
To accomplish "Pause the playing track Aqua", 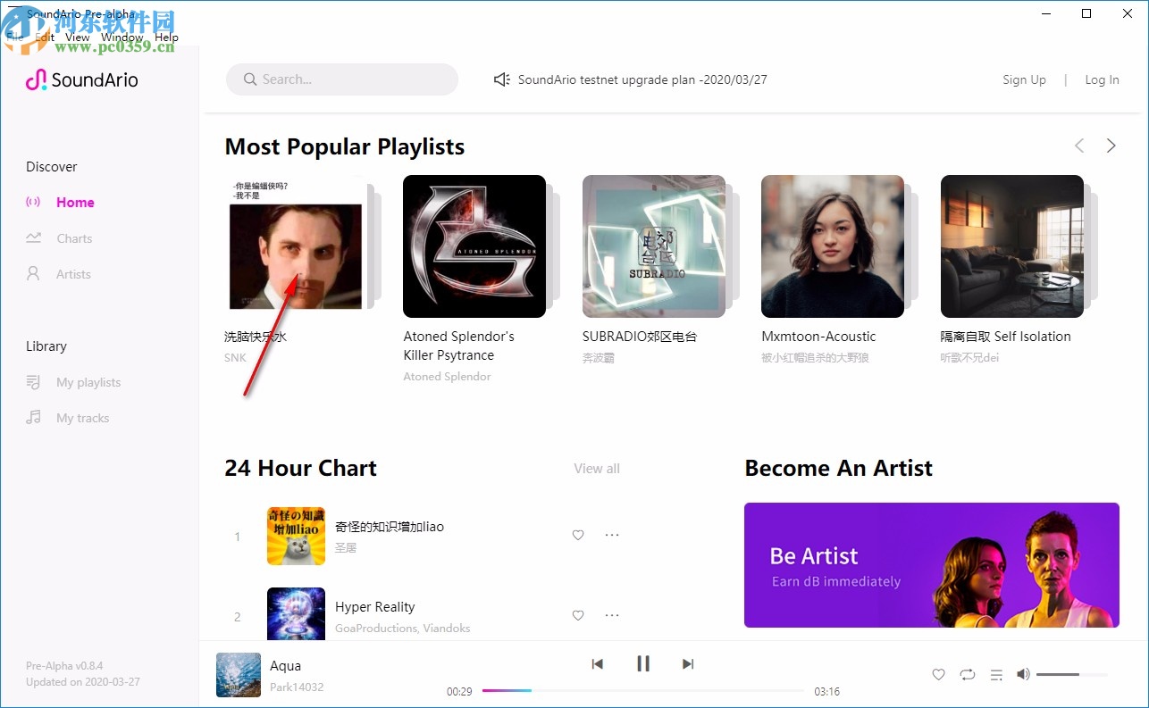I will pyautogui.click(x=642, y=663).
